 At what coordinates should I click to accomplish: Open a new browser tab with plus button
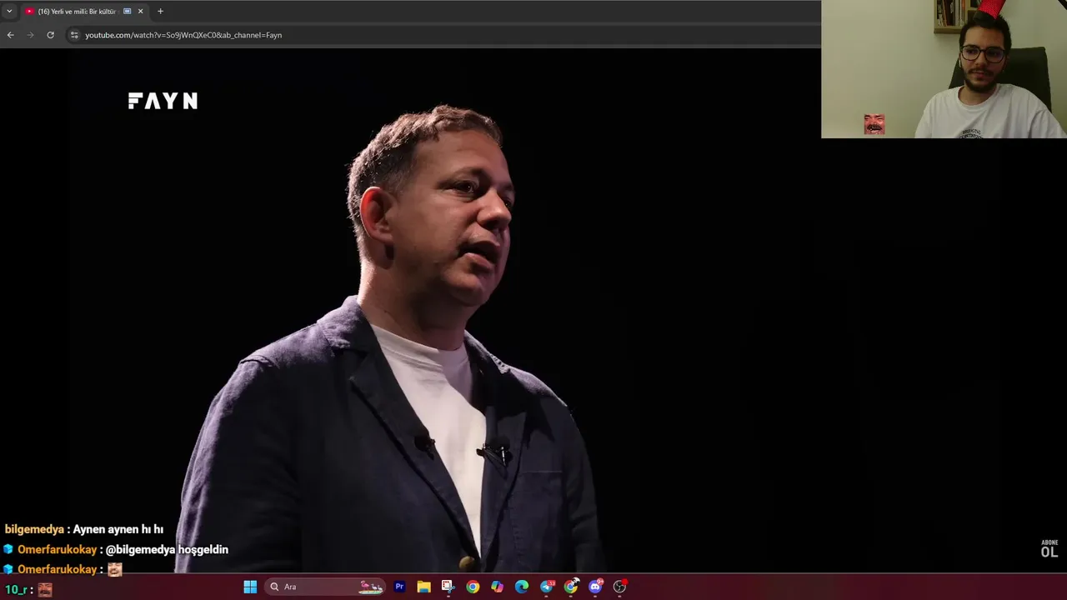[x=160, y=12]
